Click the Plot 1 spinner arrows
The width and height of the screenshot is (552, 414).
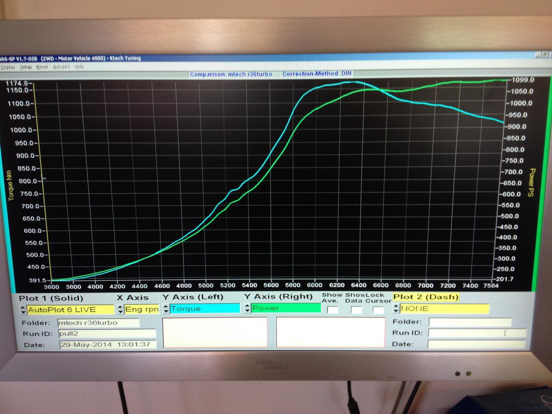coord(23,310)
